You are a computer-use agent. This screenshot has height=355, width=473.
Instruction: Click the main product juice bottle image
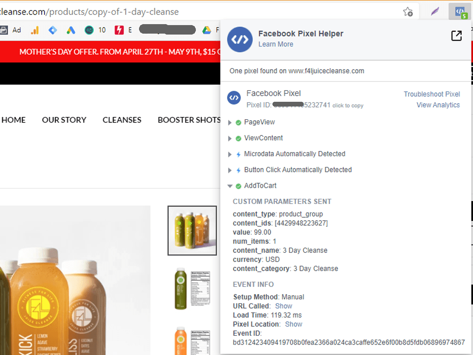(x=75, y=280)
